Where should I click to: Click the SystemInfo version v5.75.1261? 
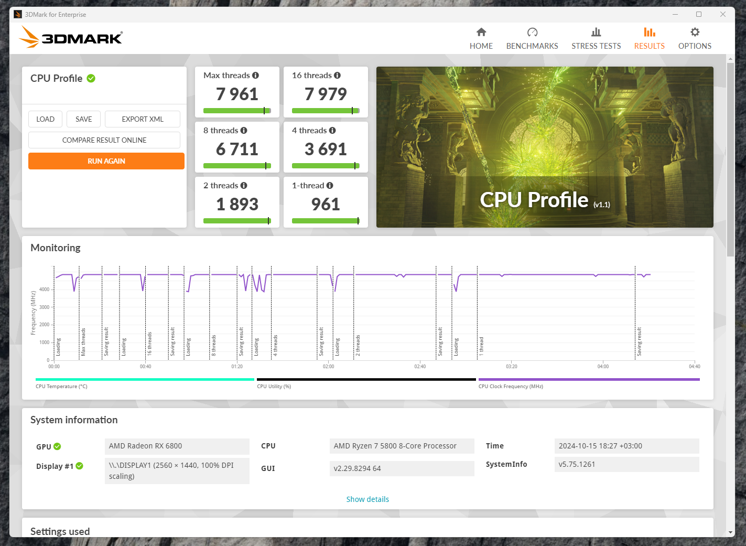(627, 464)
